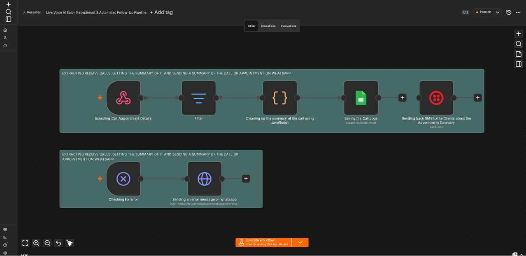Open the help icon with red dot

pyautogui.click(x=5, y=245)
